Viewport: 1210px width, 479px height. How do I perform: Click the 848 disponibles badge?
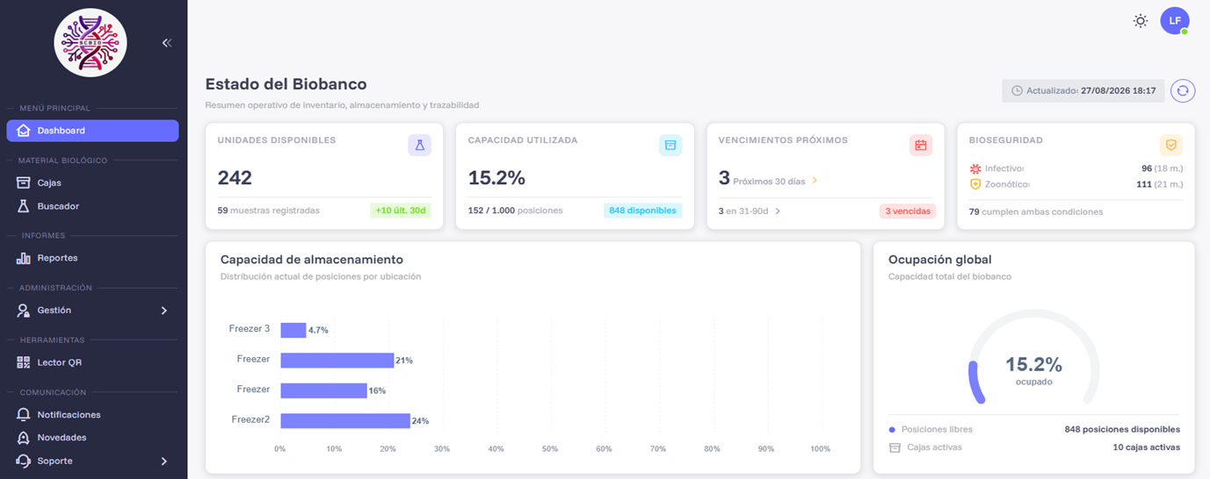[x=643, y=211]
